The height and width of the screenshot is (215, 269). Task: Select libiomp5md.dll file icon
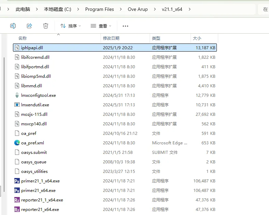click(x=17, y=76)
